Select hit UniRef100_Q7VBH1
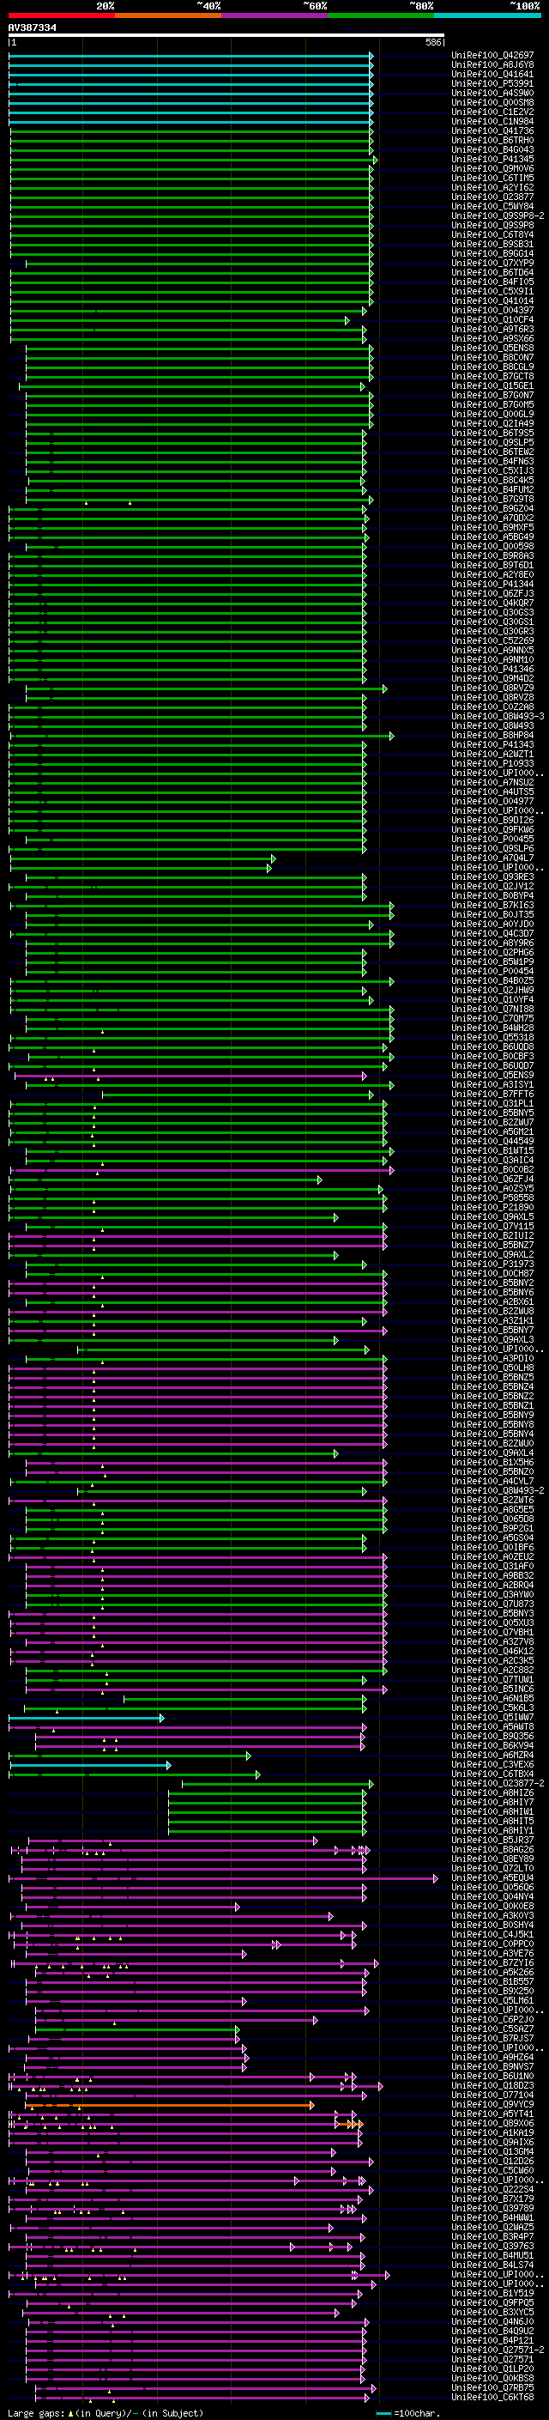Screen dimensions: 549x2420 click(492, 1633)
